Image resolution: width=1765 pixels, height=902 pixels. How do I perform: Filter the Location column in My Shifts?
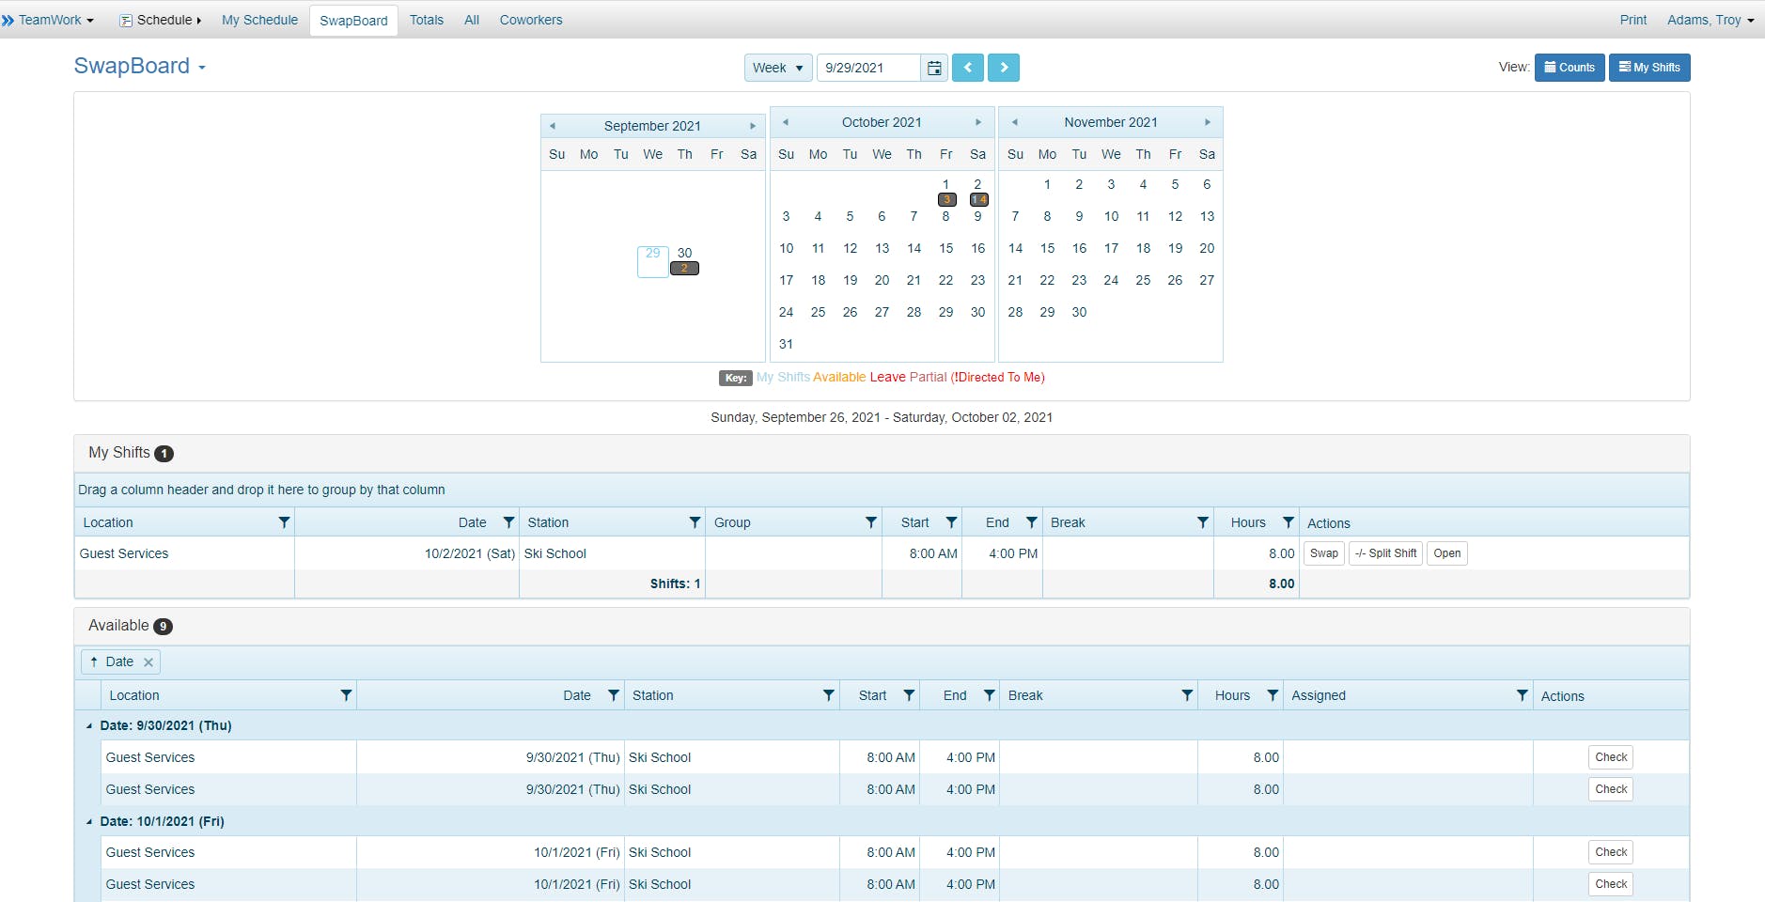click(x=282, y=522)
